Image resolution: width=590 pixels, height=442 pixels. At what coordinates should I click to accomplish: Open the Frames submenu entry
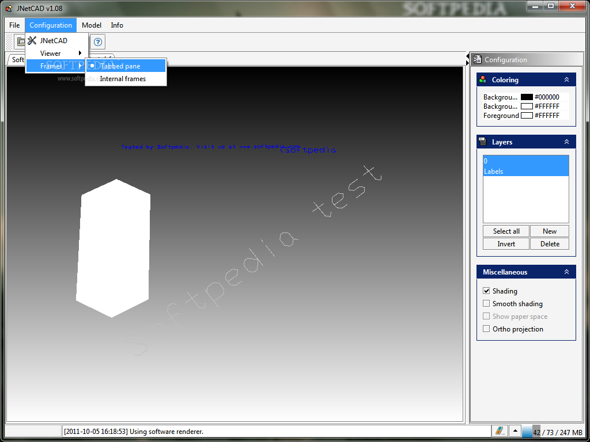(x=56, y=66)
